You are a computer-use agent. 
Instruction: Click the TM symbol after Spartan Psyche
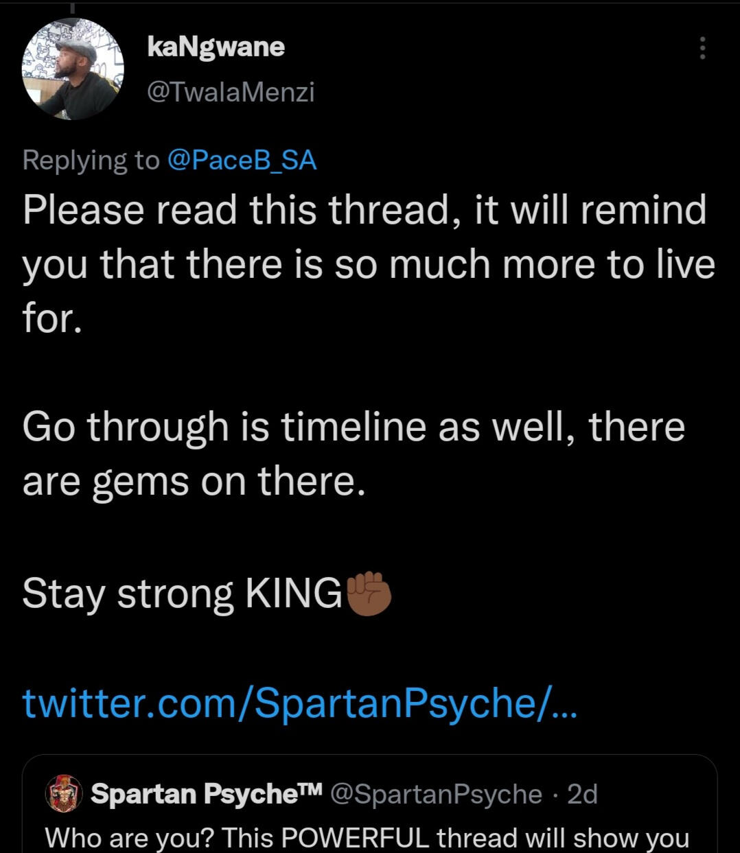(x=311, y=789)
